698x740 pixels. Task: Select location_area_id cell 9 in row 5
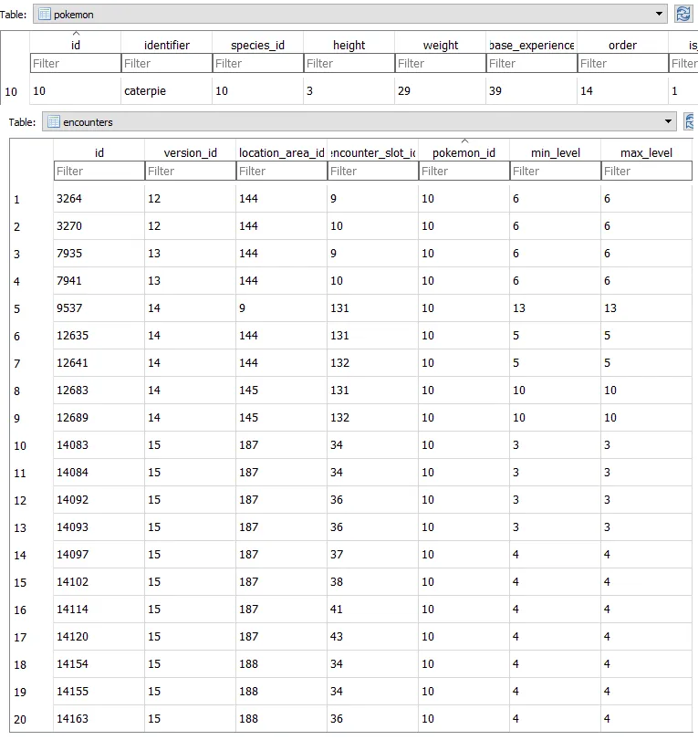point(281,308)
